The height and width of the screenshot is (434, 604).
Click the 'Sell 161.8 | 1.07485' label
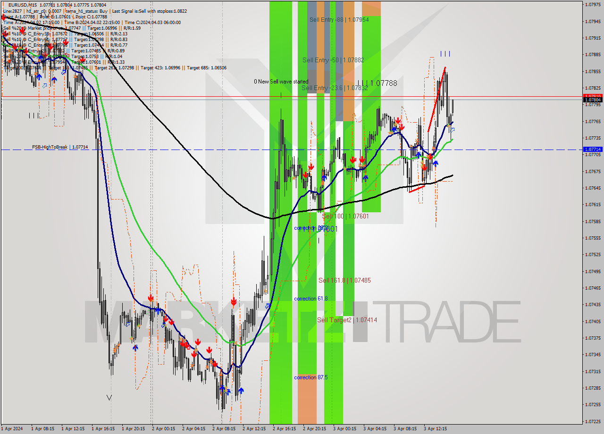coord(344,280)
